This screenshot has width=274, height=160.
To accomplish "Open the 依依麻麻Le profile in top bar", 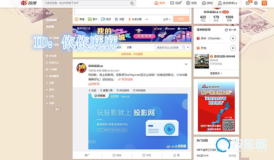I will [x=228, y=3].
